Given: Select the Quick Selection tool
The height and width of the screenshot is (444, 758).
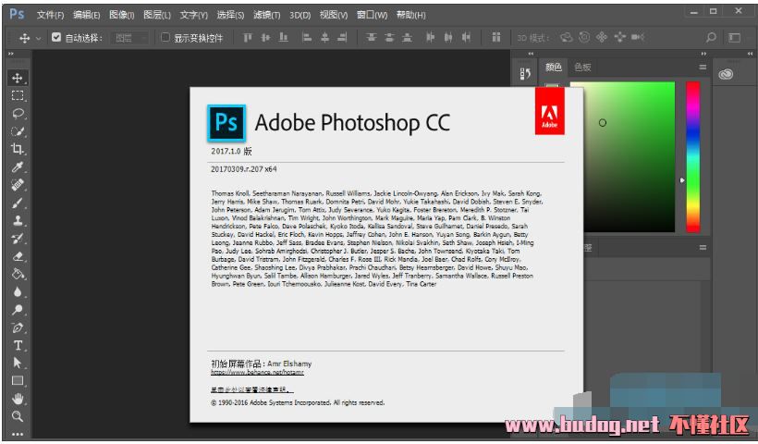Looking at the screenshot, I should 18,131.
